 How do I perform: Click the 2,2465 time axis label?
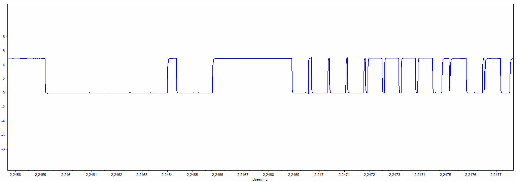click(x=192, y=175)
